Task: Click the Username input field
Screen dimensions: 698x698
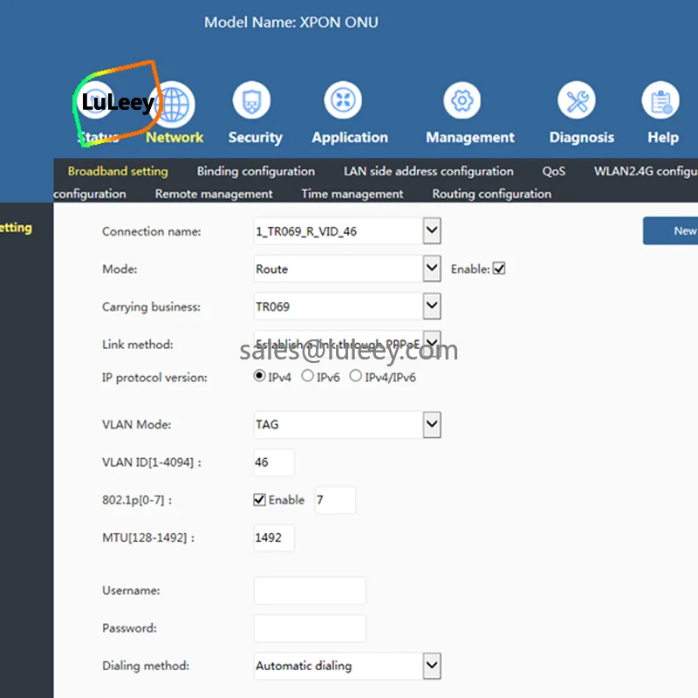Action: tap(310, 591)
